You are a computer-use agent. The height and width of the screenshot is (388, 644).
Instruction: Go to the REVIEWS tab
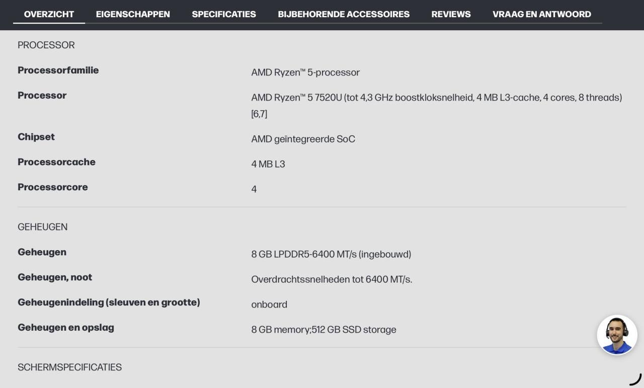click(450, 14)
